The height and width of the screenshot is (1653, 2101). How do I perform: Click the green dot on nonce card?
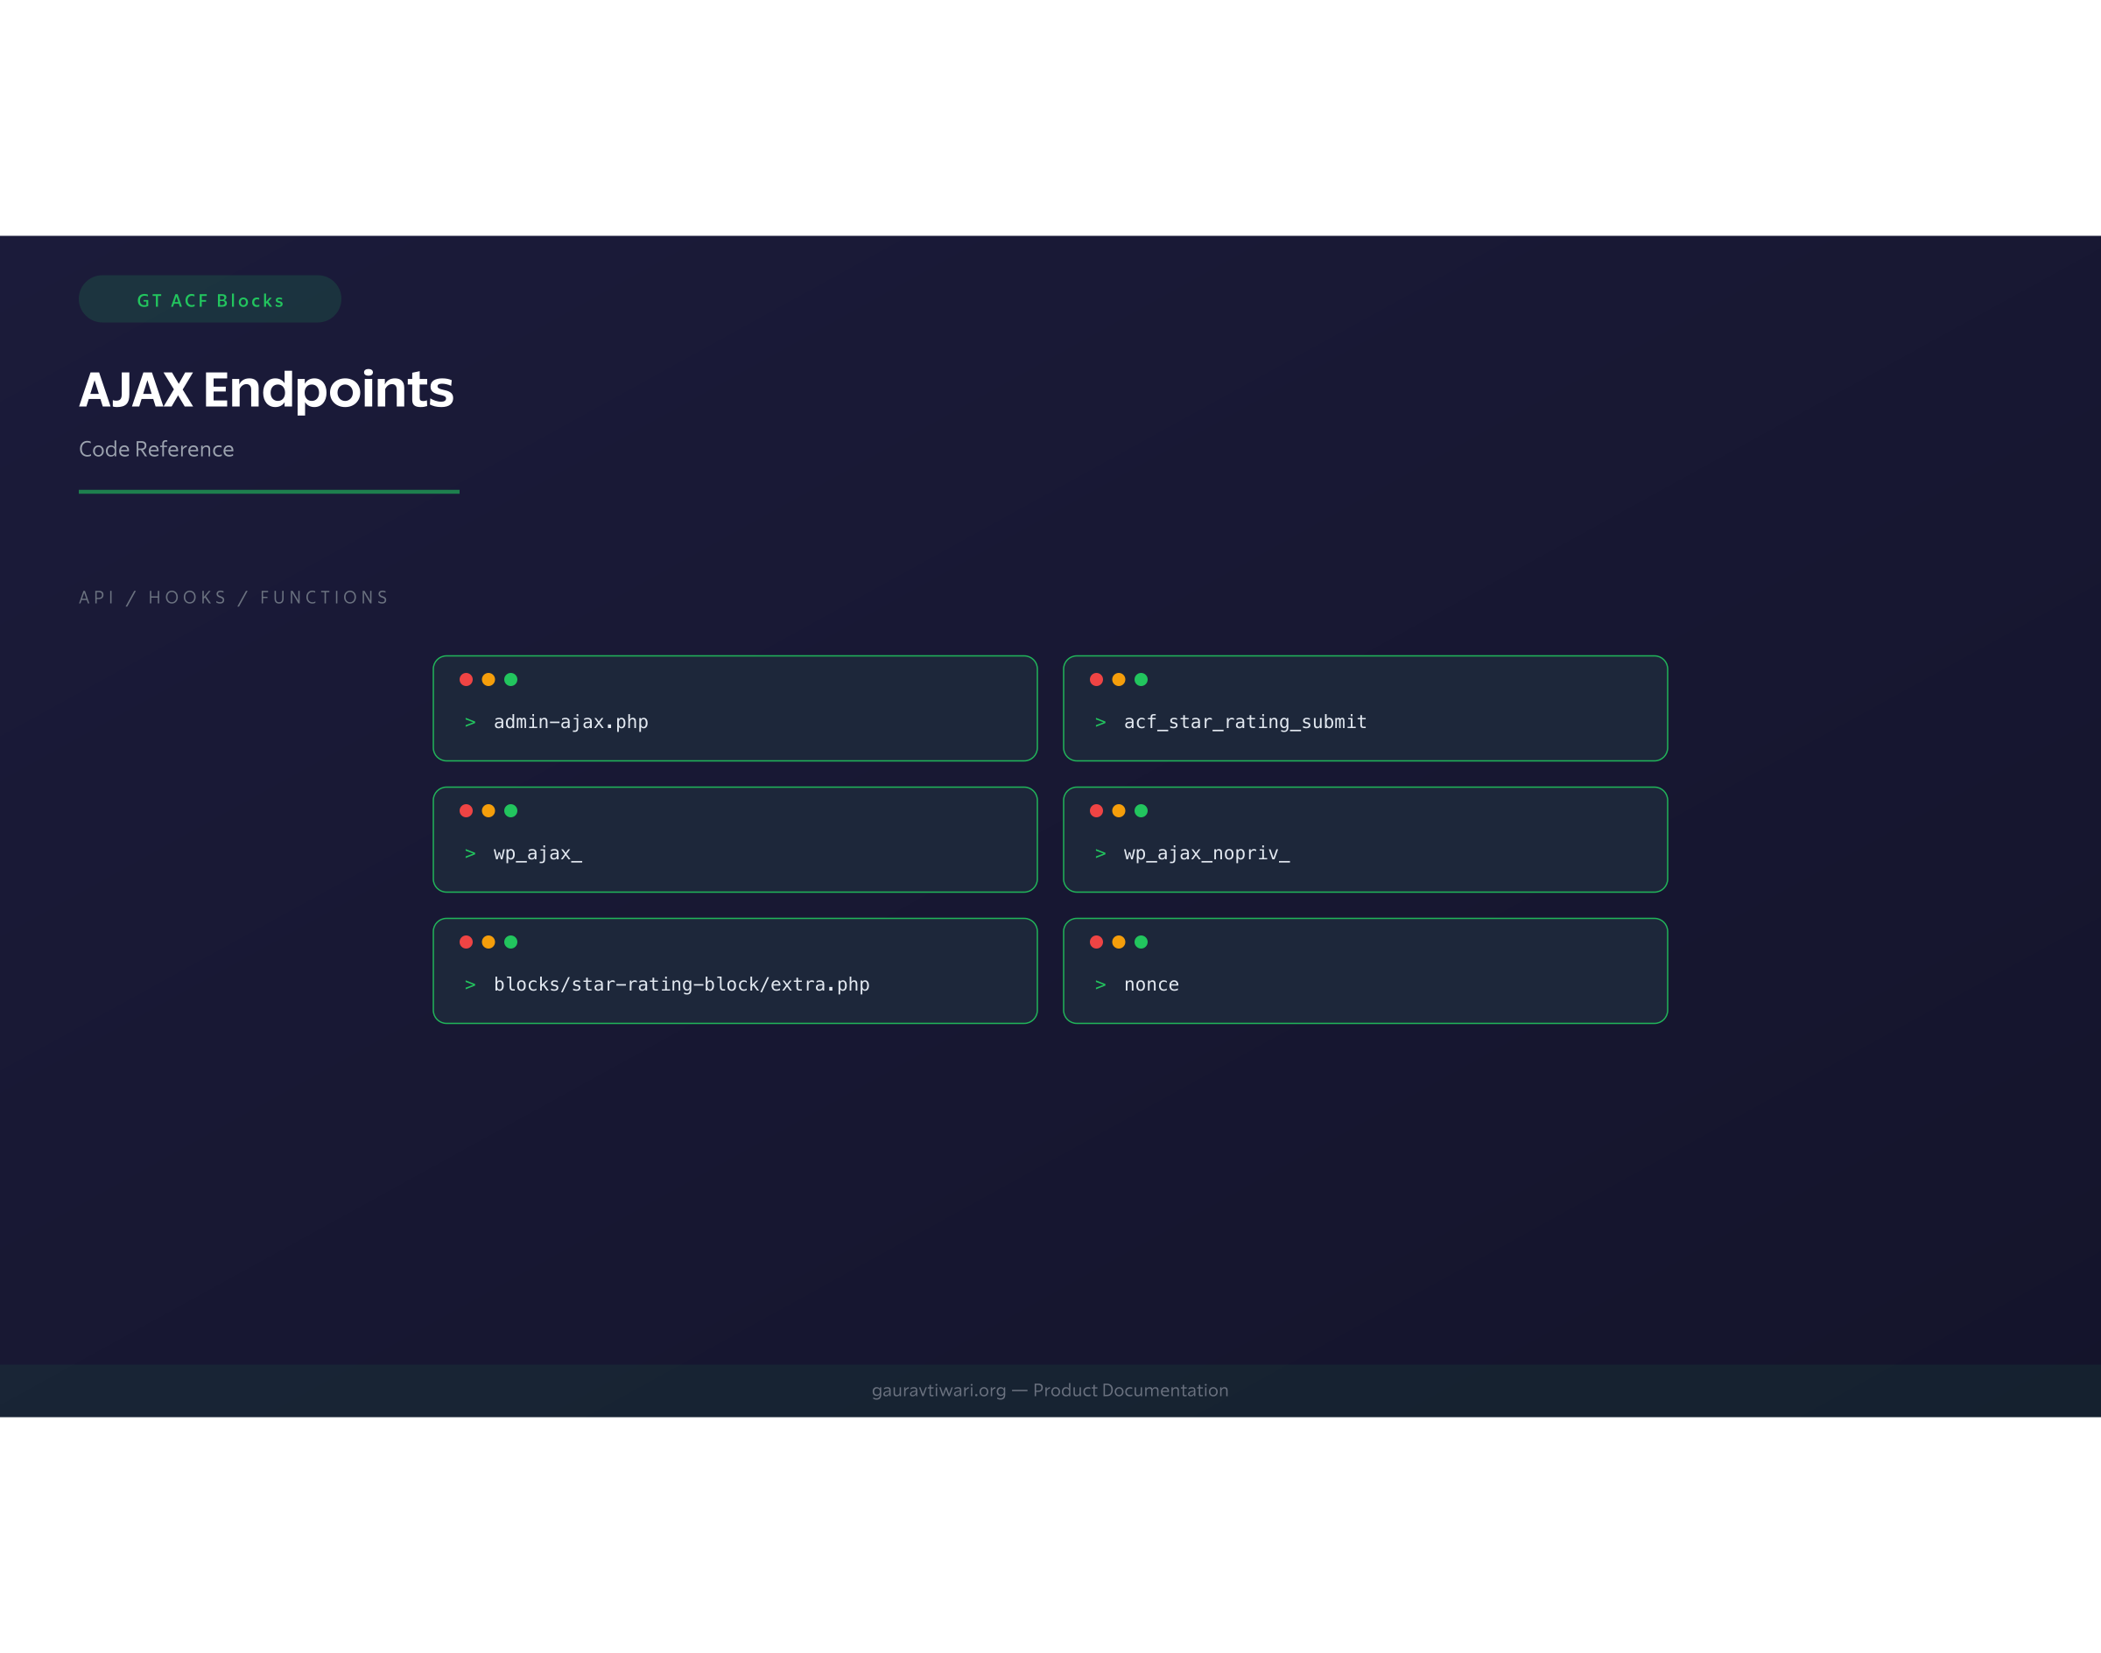1142,942
